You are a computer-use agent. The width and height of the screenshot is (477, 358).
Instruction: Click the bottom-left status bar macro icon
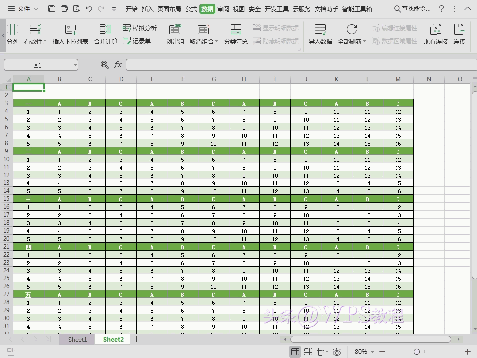(11, 352)
